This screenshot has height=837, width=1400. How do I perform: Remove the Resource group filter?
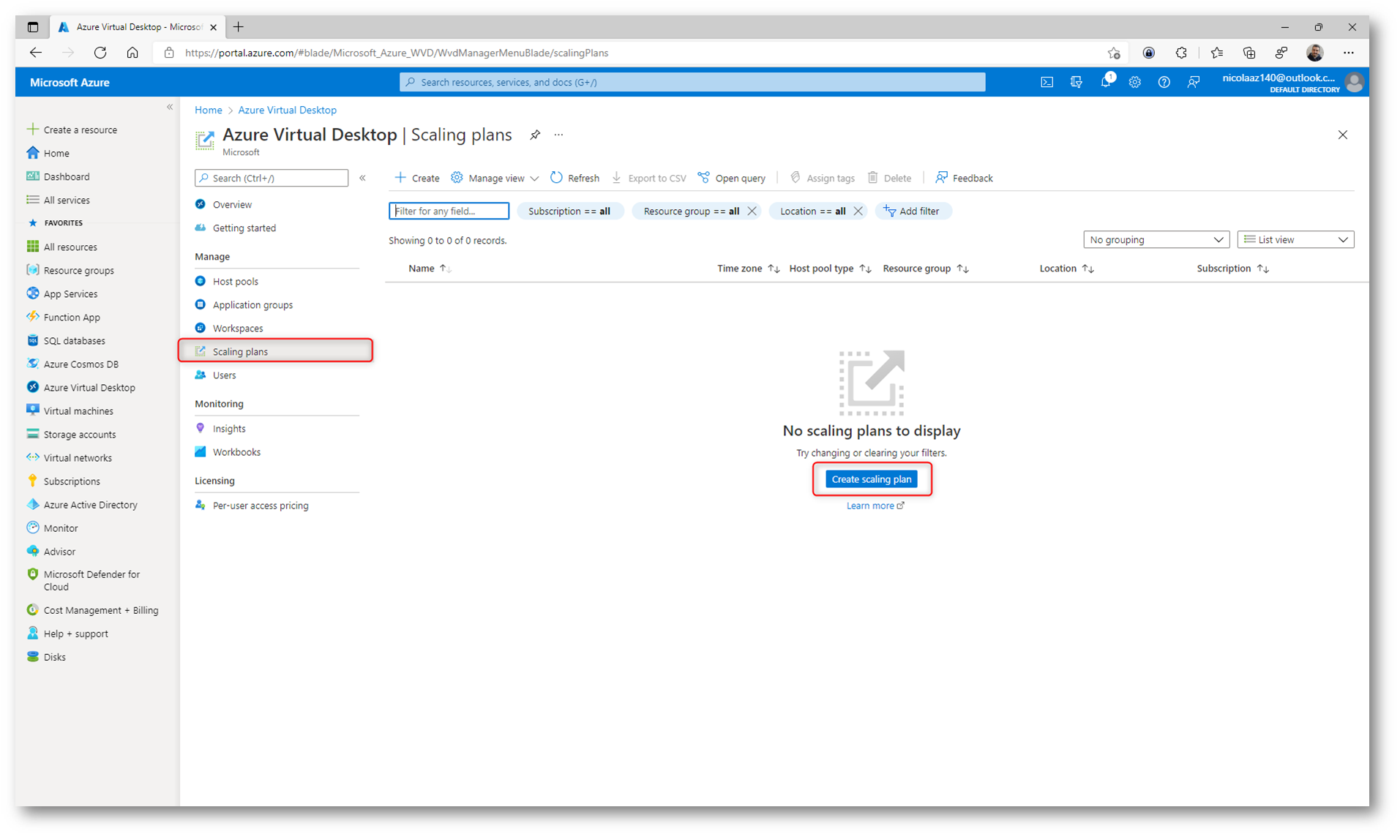pos(752,211)
